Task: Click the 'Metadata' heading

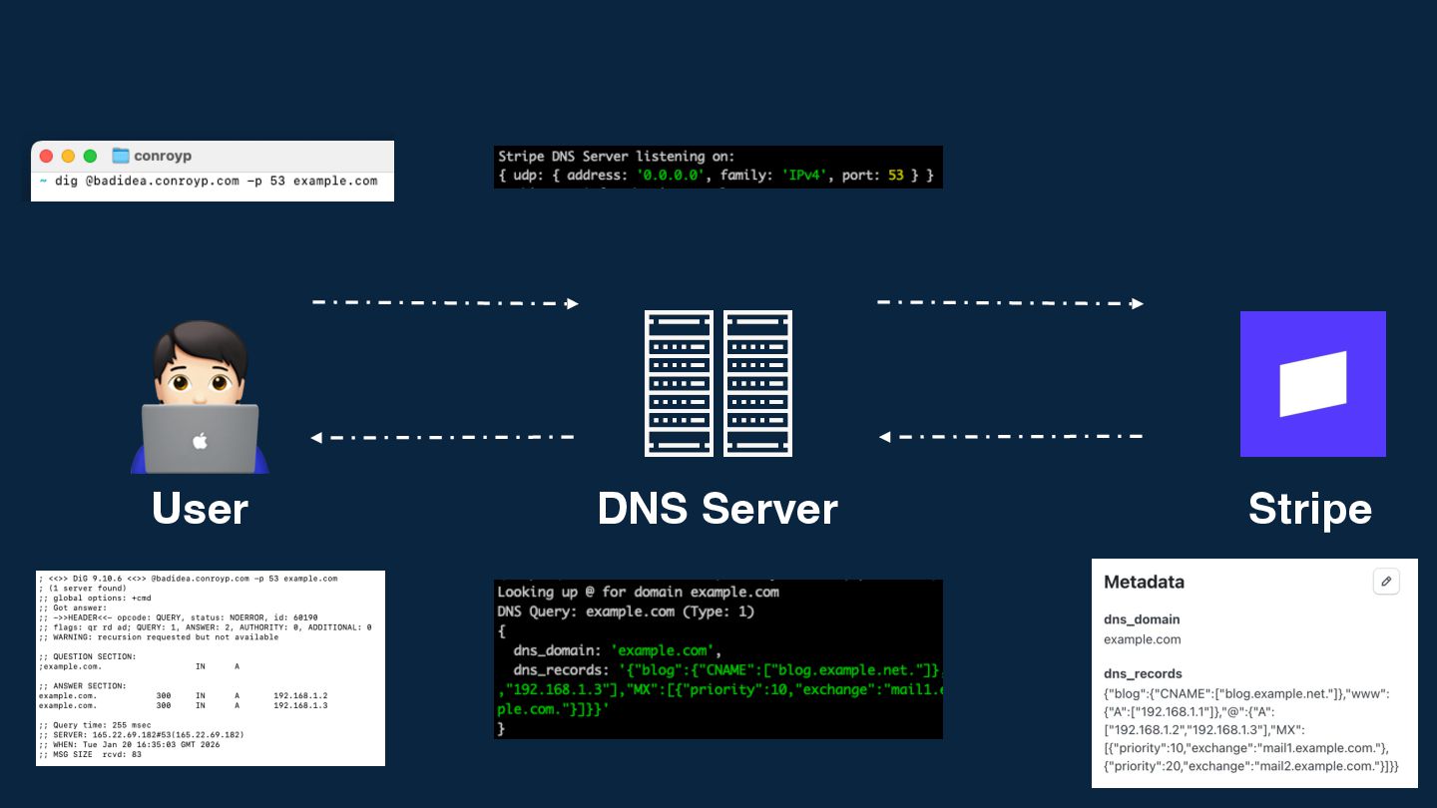Action: point(1144,582)
